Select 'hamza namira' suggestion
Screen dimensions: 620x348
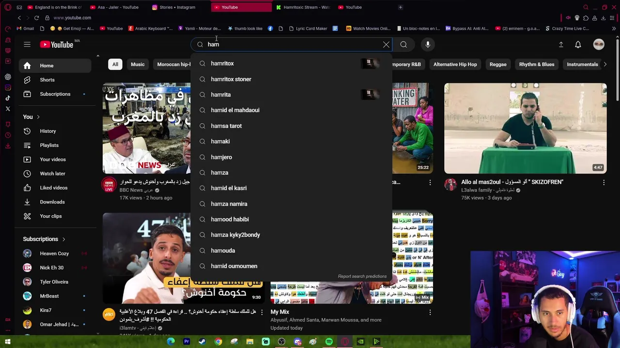pos(291,204)
